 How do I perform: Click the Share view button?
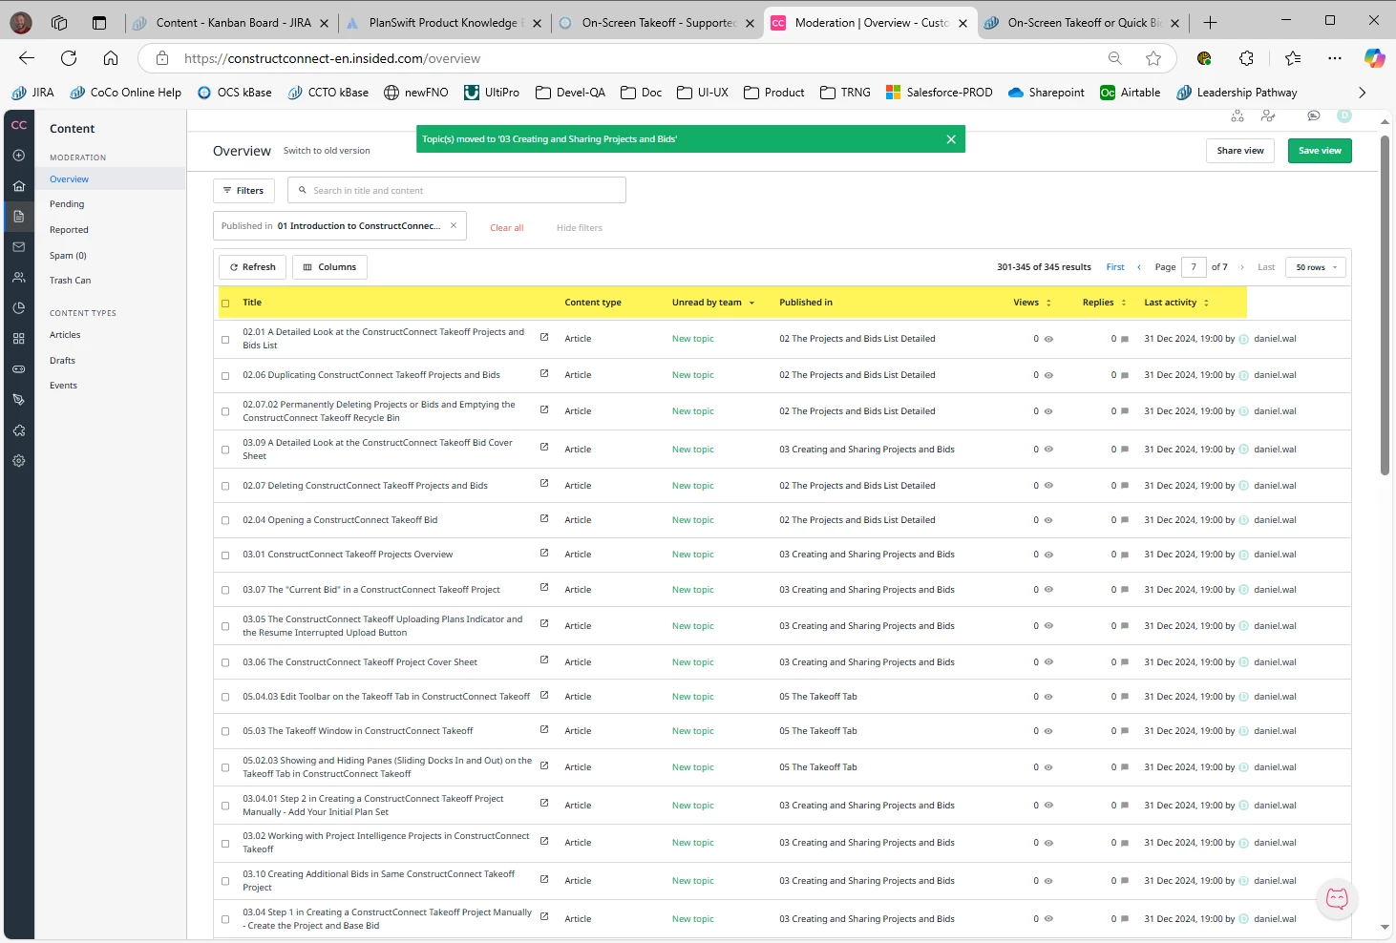pyautogui.click(x=1240, y=151)
